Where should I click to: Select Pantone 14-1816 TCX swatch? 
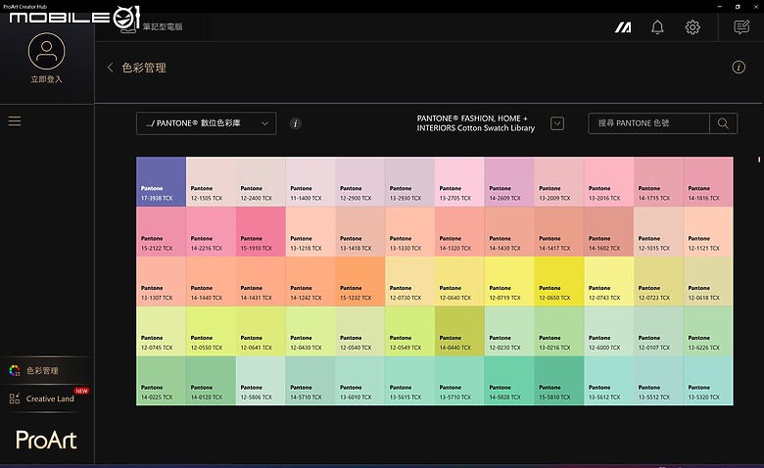click(708, 182)
